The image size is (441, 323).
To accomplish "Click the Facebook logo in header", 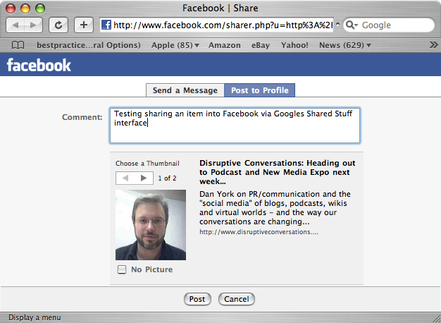I will click(39, 66).
